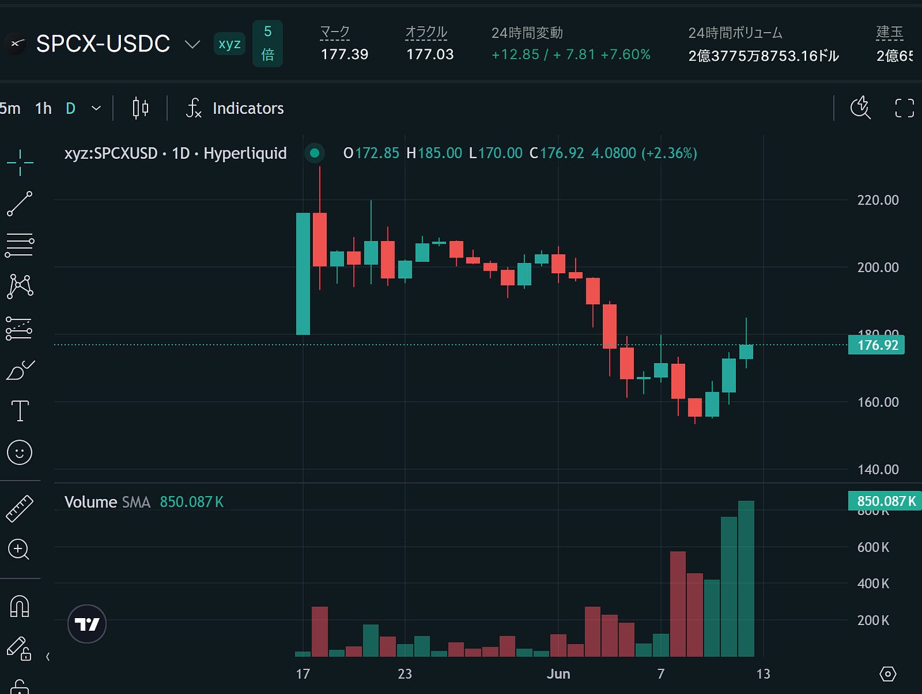Enter fullscreen chart mode
Viewport: 922px width, 694px height.
(x=904, y=108)
